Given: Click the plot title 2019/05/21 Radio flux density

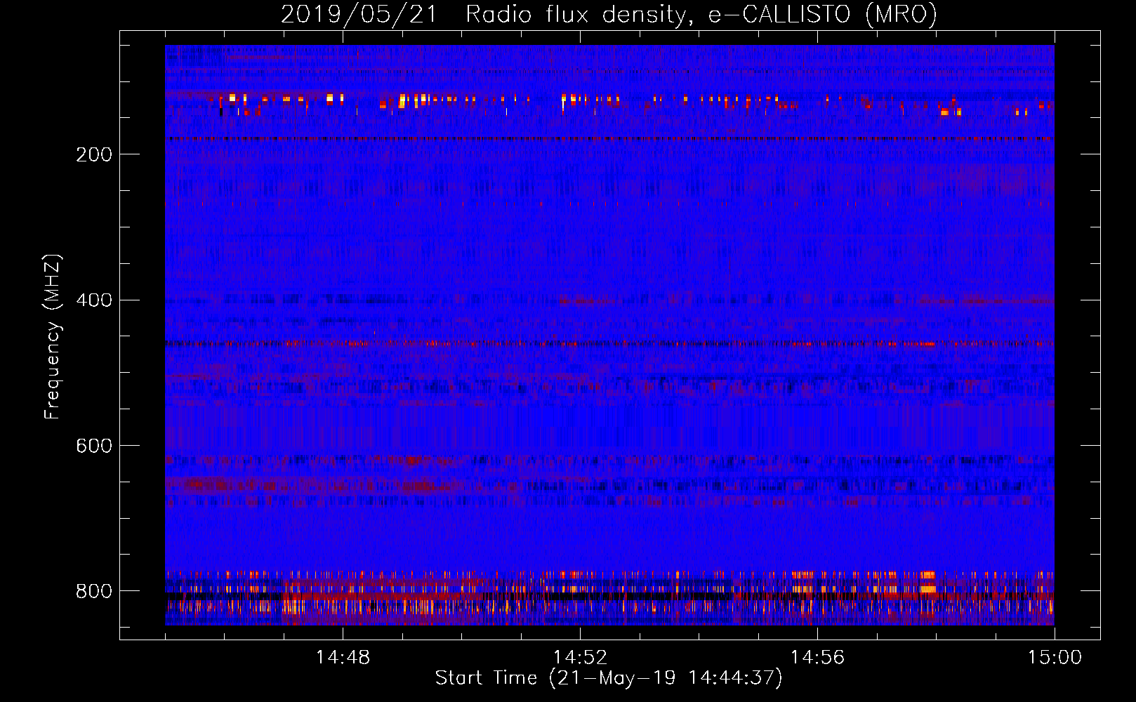Looking at the screenshot, I should pos(609,14).
